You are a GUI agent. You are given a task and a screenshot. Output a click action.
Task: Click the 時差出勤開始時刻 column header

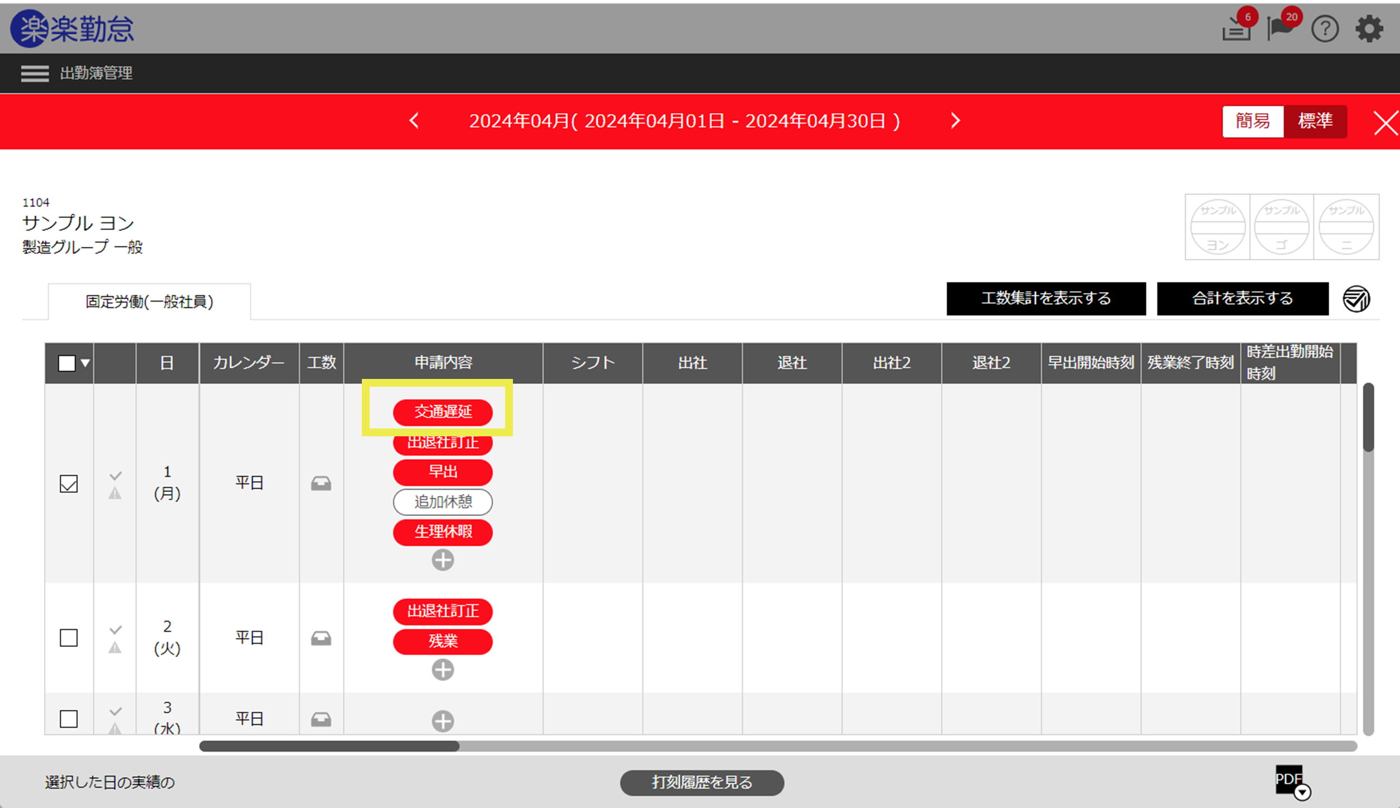point(1291,363)
